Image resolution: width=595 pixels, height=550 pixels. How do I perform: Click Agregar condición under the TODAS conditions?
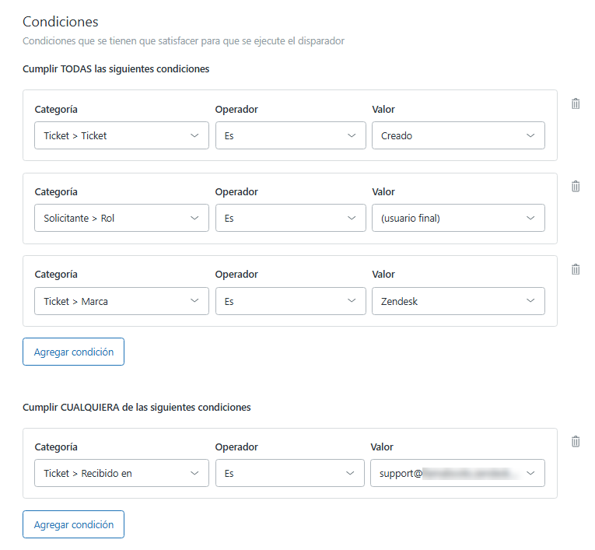click(x=73, y=352)
